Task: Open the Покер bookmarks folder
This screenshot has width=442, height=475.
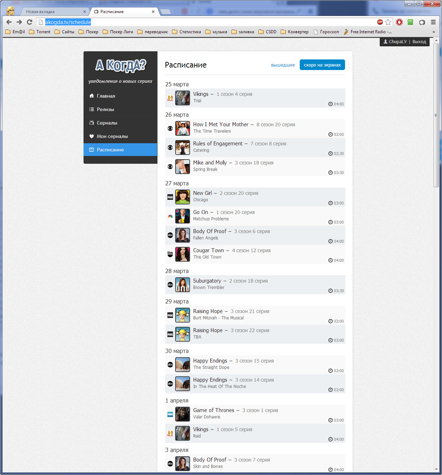Action: coord(88,32)
